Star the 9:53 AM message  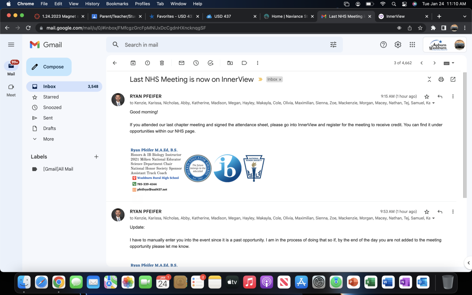point(427,212)
